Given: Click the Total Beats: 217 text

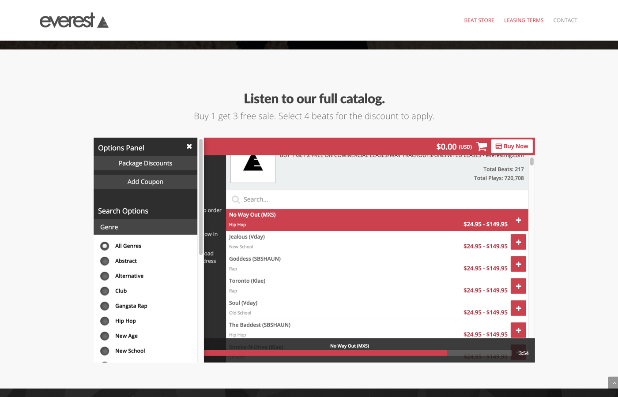Looking at the screenshot, I should (504, 169).
